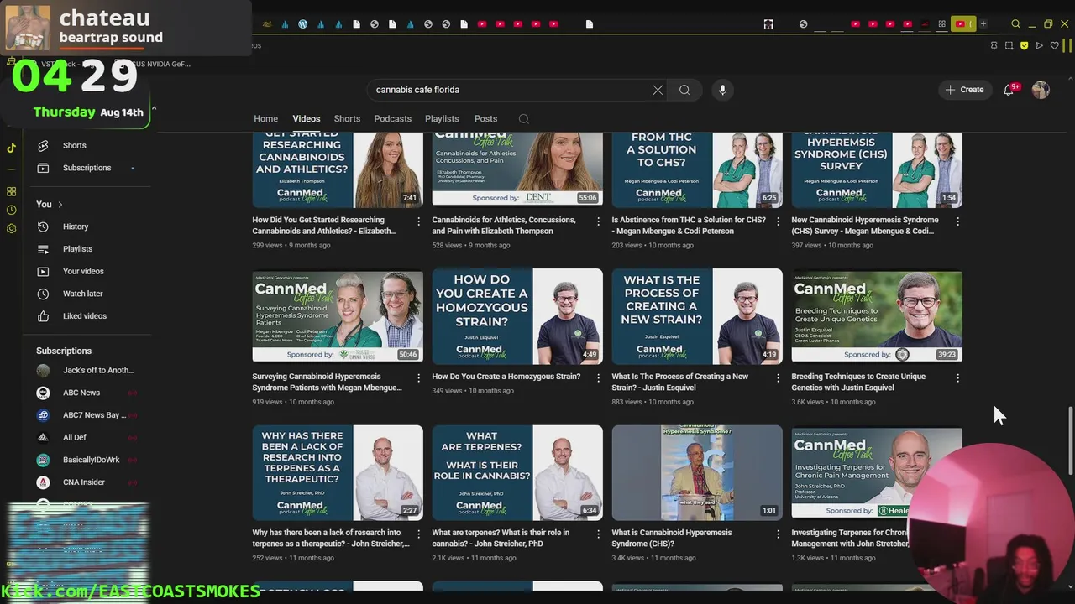Viewport: 1075px width, 604px height.
Task: Open the What Are Terpenes thumbnail
Action: tap(517, 473)
